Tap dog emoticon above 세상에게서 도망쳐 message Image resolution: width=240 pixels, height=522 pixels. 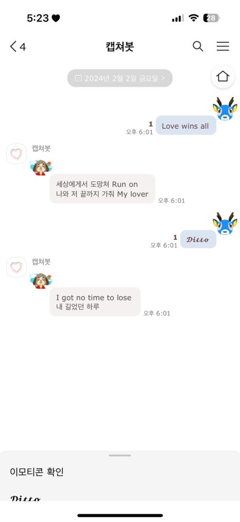[41, 167]
